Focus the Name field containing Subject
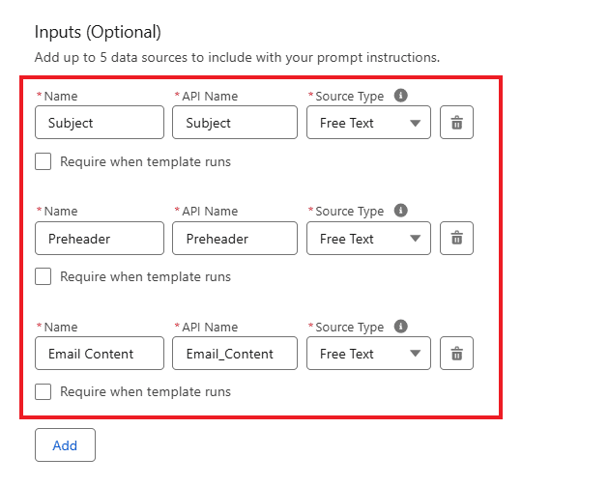The width and height of the screenshot is (609, 486). pos(100,123)
